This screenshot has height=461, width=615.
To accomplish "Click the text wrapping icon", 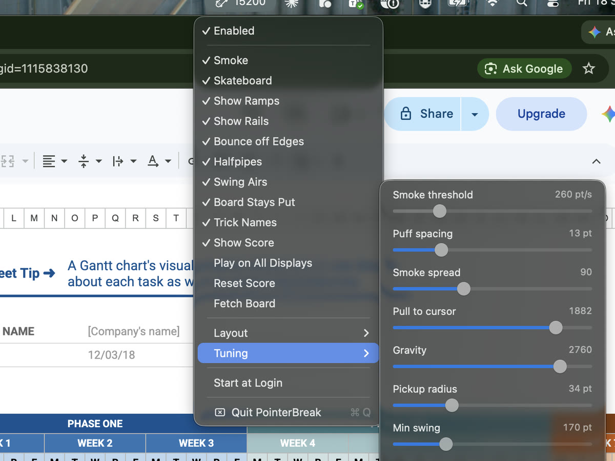I will [118, 161].
